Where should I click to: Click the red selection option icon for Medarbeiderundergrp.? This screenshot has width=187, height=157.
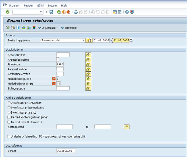click(54, 83)
